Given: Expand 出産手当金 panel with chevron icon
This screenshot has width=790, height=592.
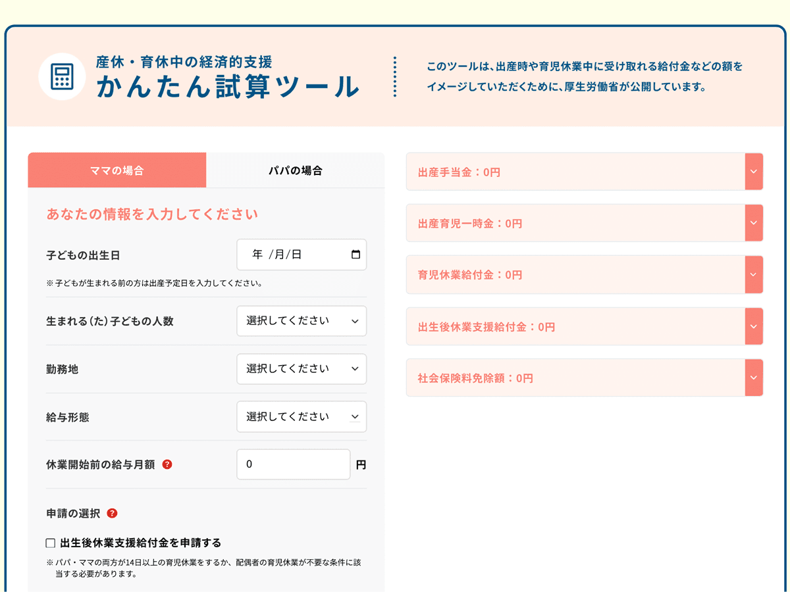Looking at the screenshot, I should [754, 172].
